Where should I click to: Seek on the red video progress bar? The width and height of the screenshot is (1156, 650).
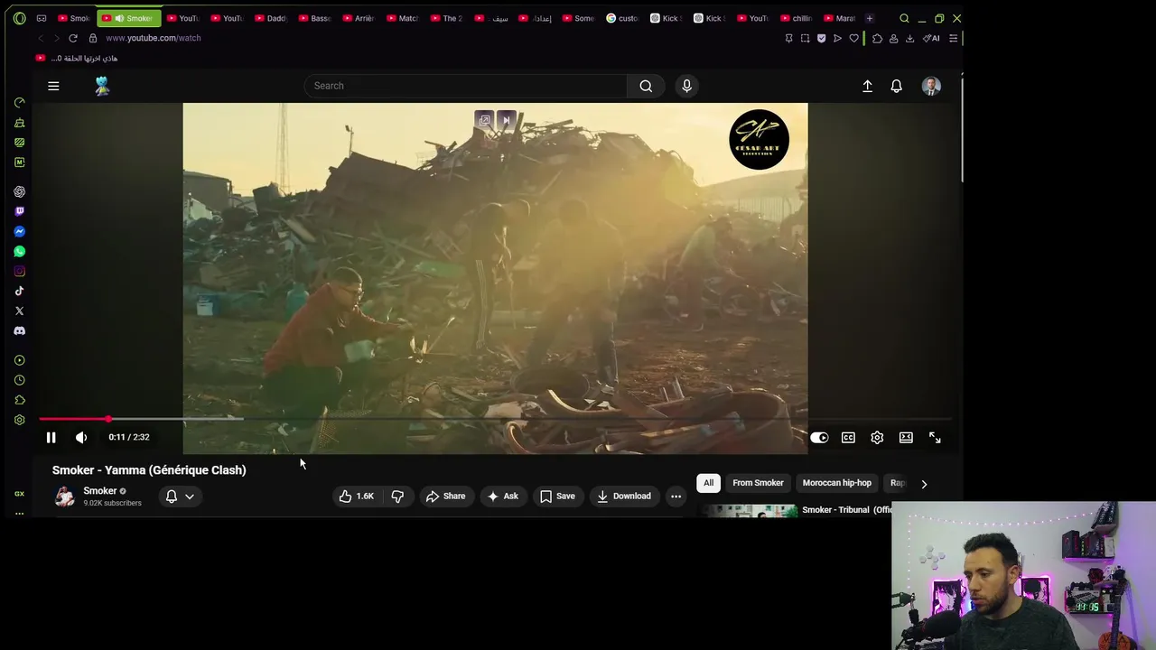(74, 419)
